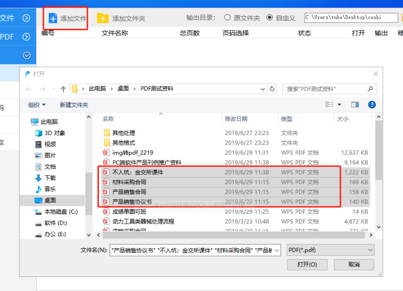Toggle the preview pane icon
Screen dimensions: 403x291
tap(355, 104)
